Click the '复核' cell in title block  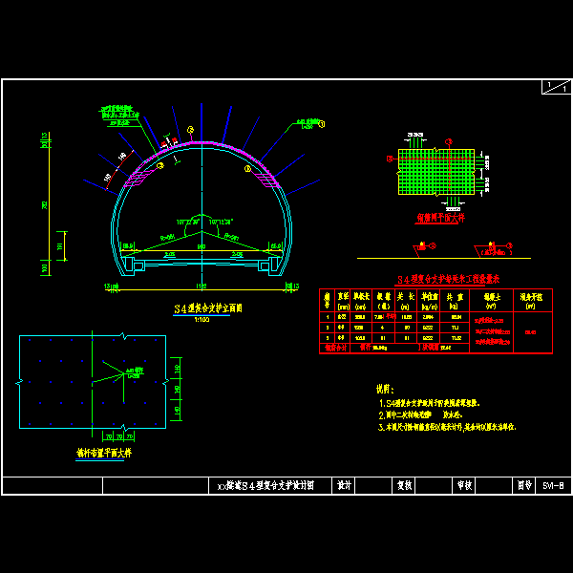(x=404, y=486)
